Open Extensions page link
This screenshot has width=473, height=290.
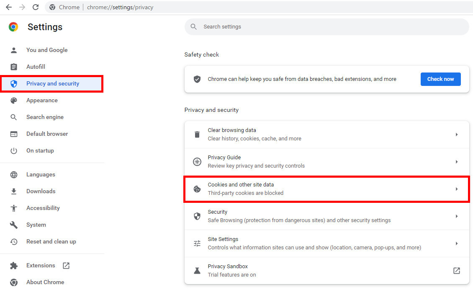(41, 266)
